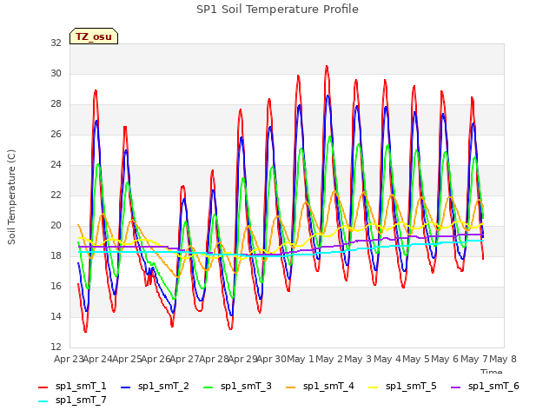Toggle sp1_smT_5 series in legend
The width and height of the screenshot is (556, 417).
(402, 386)
